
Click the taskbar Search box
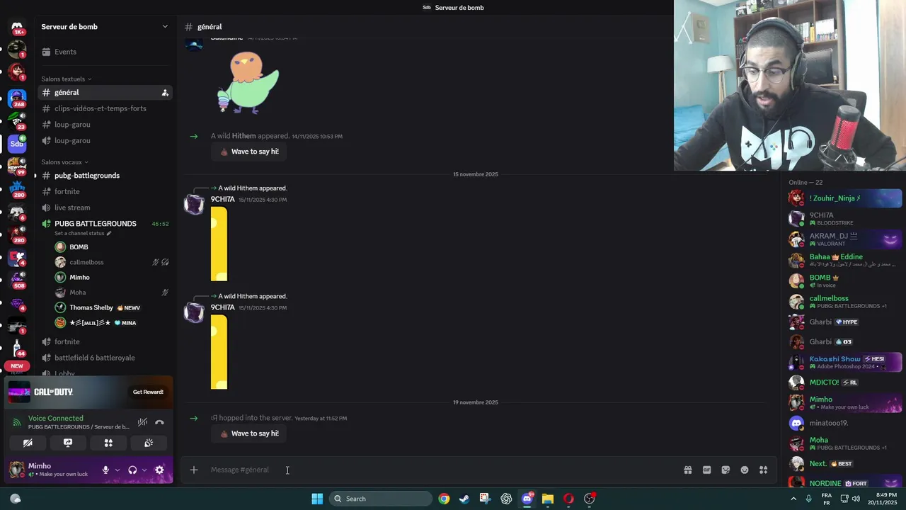pos(381,499)
